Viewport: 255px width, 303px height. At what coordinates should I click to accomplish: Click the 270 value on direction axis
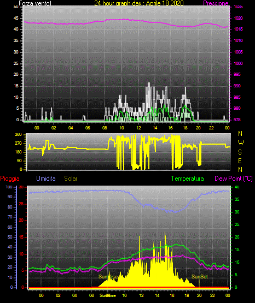18,144
